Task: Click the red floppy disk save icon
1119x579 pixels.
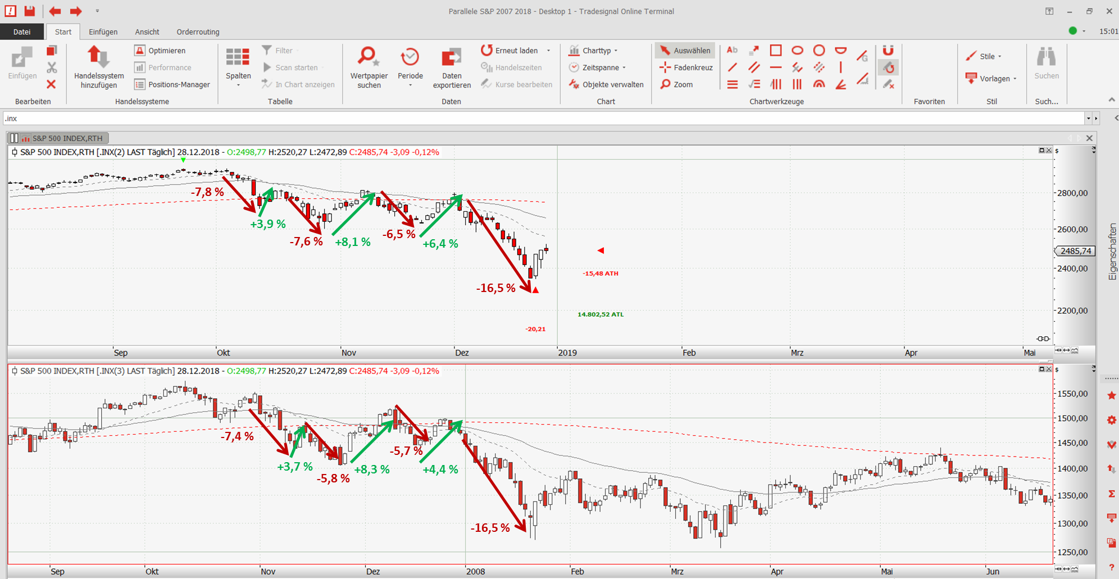Action: click(30, 11)
